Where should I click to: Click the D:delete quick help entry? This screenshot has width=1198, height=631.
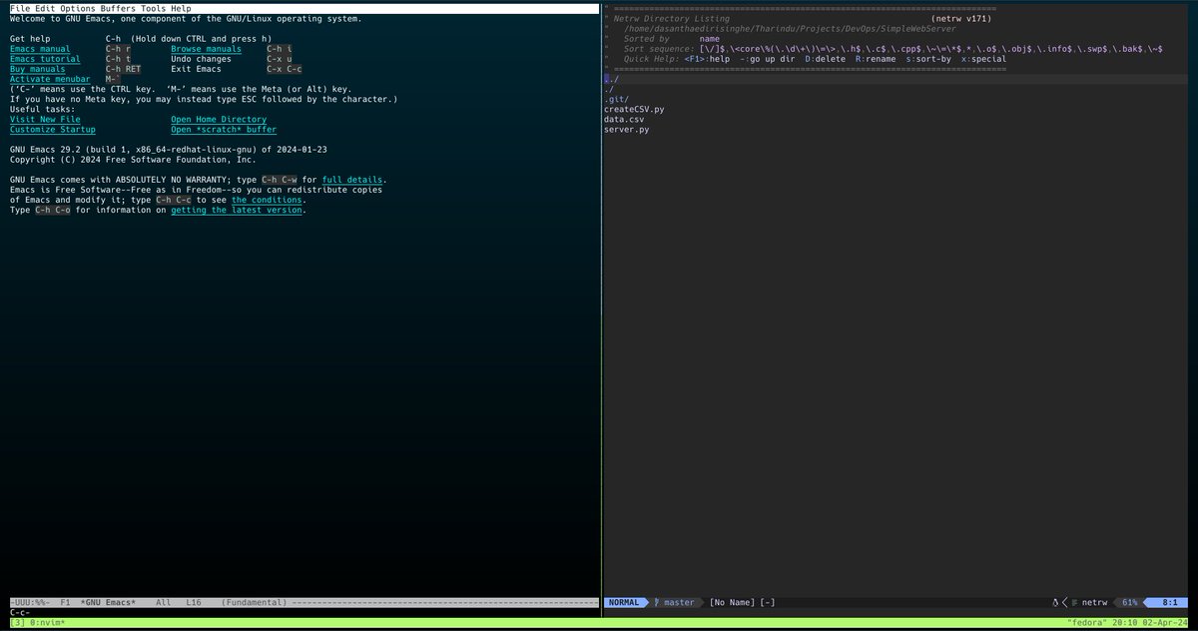coord(825,59)
